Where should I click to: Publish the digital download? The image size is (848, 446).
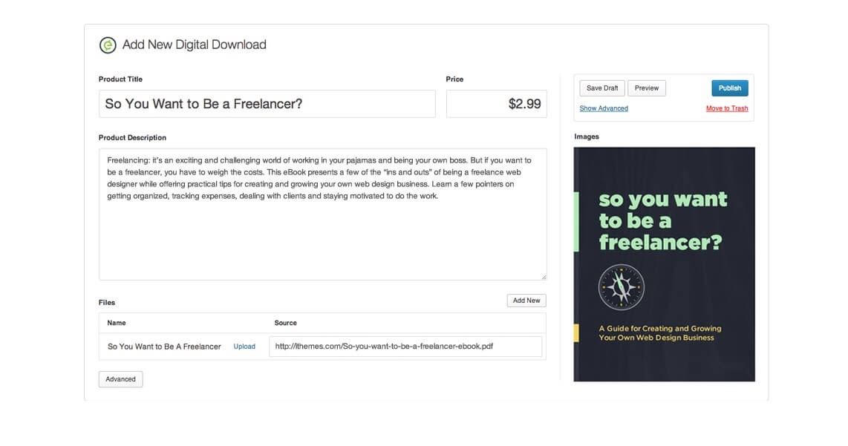tap(729, 88)
